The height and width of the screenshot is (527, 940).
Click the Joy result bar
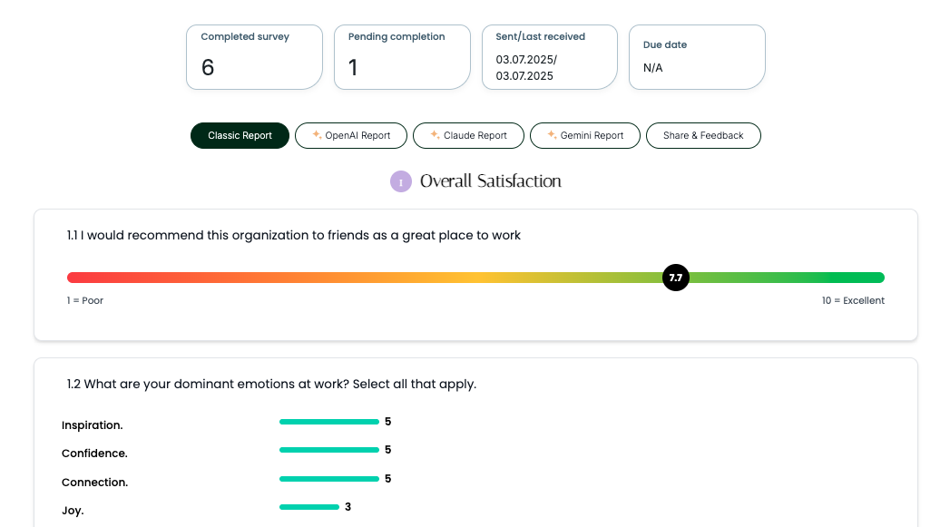(309, 507)
